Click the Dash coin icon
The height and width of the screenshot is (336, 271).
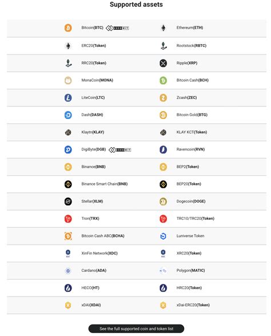pos(68,115)
